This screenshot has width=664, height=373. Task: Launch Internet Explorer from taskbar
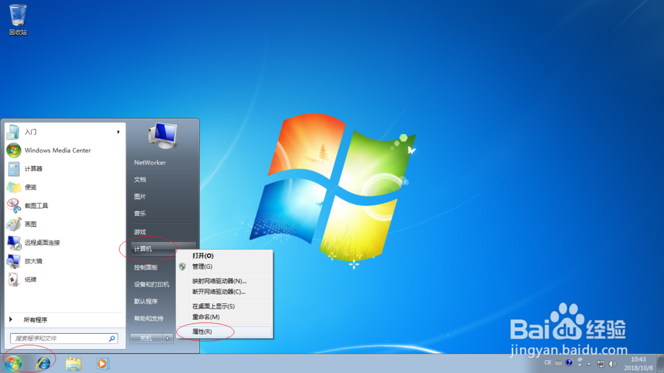(44, 363)
